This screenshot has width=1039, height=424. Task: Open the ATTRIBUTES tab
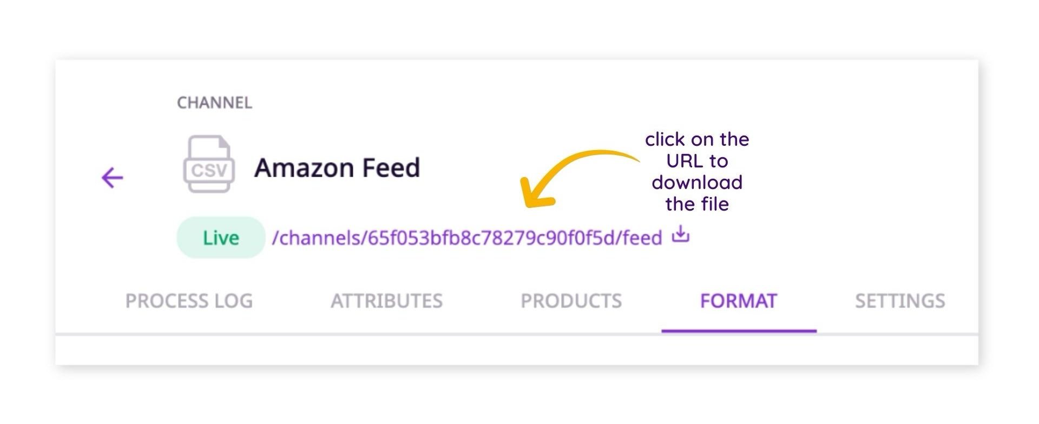point(387,301)
